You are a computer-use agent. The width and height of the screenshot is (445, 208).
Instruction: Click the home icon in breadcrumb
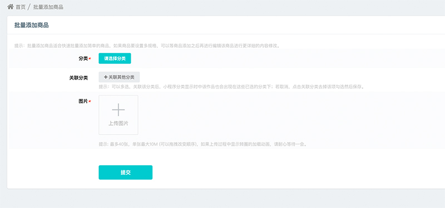click(x=11, y=7)
